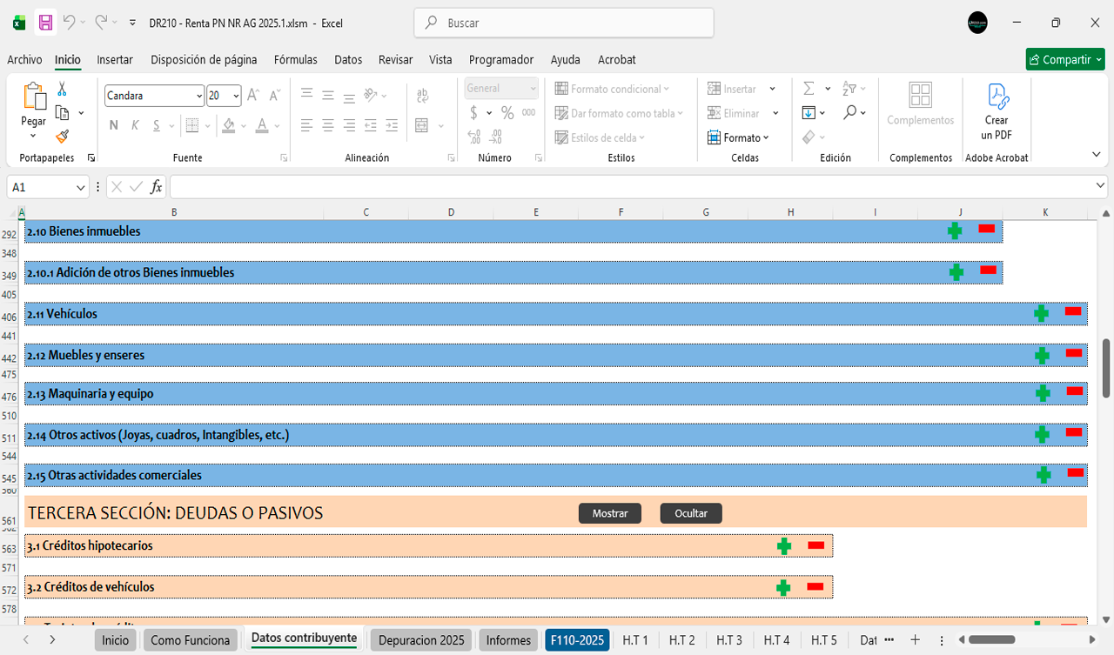This screenshot has width=1114, height=655.
Task: Click the insert function fx icon
Action: coord(156,187)
